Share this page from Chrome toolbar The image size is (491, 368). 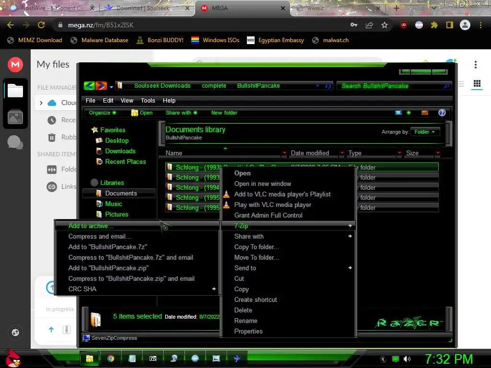pyautogui.click(x=369, y=25)
